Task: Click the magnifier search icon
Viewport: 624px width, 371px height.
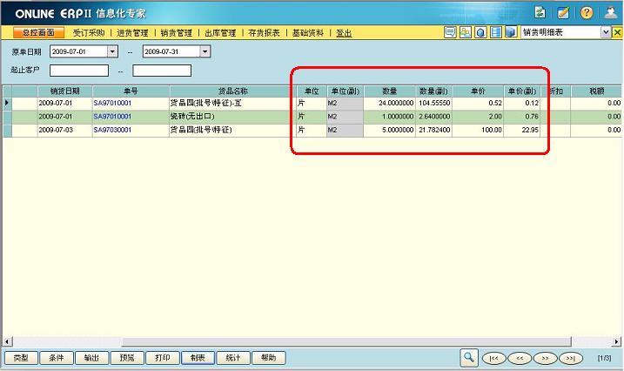Action: tap(469, 357)
